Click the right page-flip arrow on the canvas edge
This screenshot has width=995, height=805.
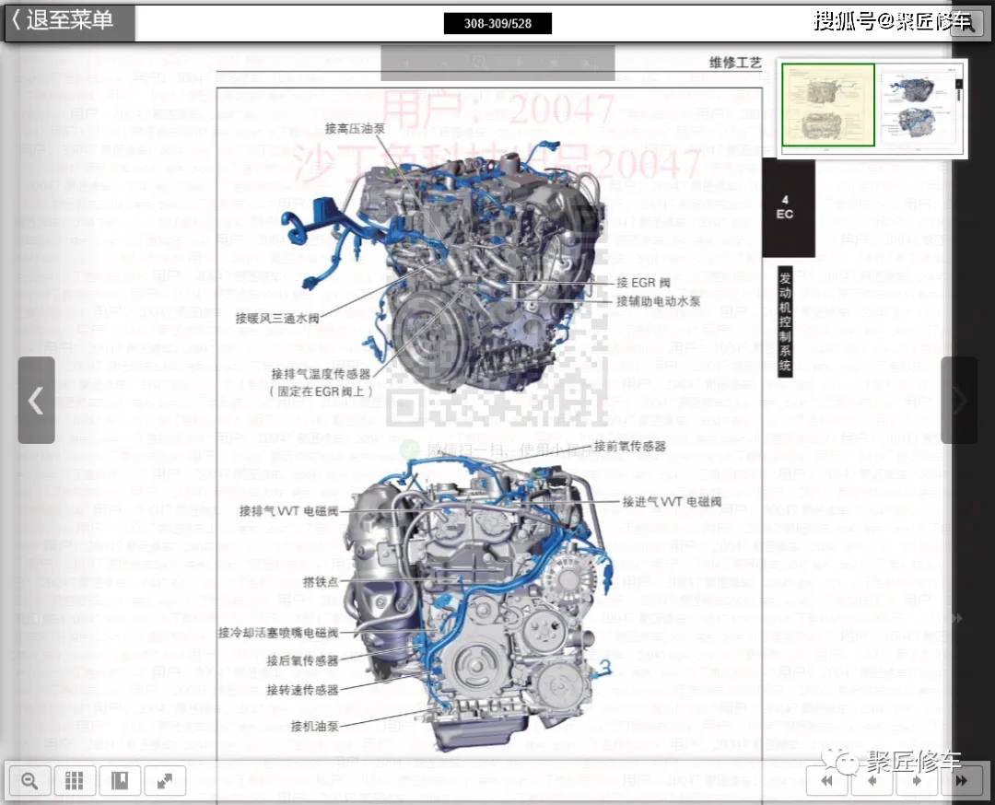(x=959, y=401)
